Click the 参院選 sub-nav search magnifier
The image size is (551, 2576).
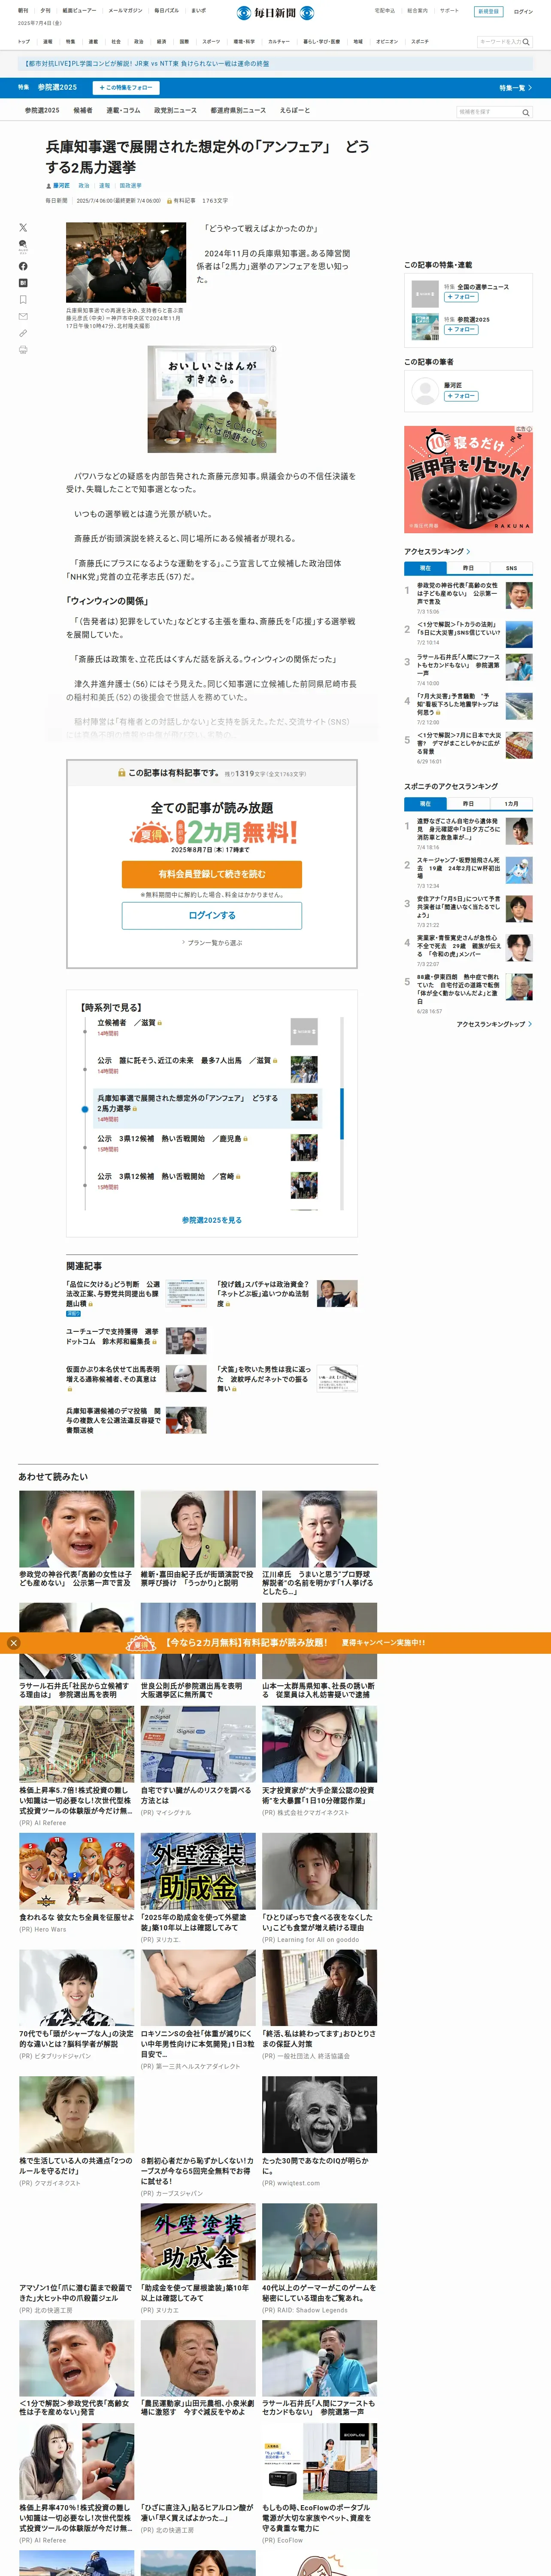[526, 113]
